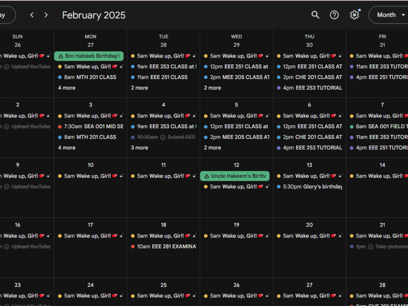Open 8am MTH 201 CLASS on Monday 3
This screenshot has width=408, height=306.
tap(90, 137)
